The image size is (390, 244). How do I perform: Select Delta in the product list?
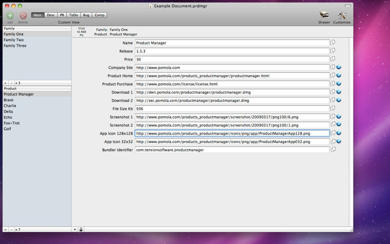coord(37,111)
